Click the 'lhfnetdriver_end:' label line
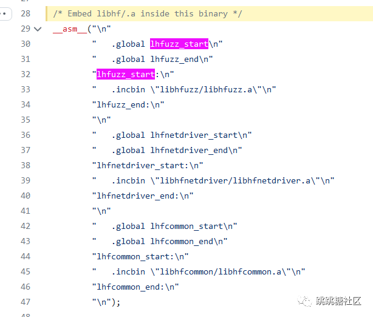 (143, 196)
